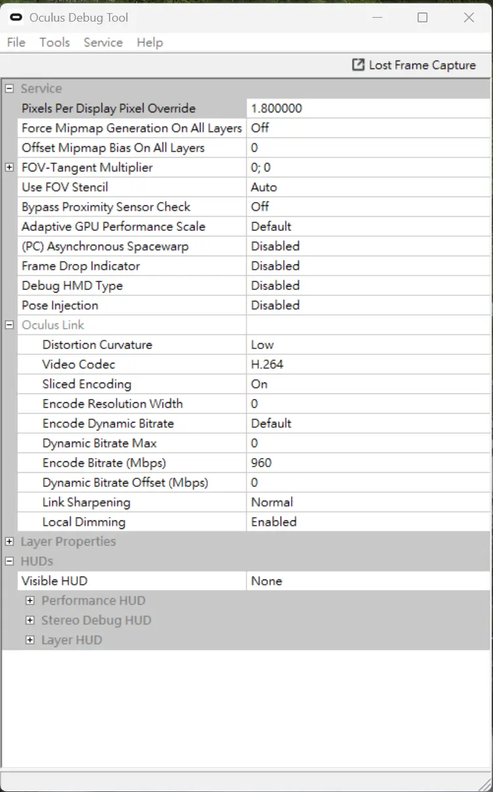Edit the FOV-Tangent Multiplier value 0; 0
Viewport: 493px width, 792px height.
pyautogui.click(x=368, y=167)
